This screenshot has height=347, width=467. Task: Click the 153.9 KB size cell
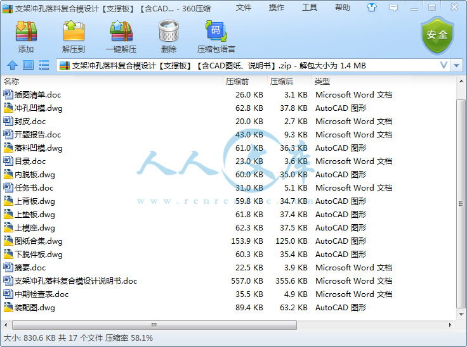pos(247,241)
